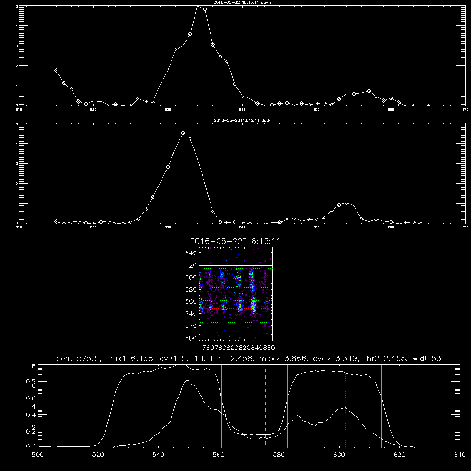The height and width of the screenshot is (471, 471).
Task: Click the peak diamond marker of dusk curve
Action: [x=183, y=133]
